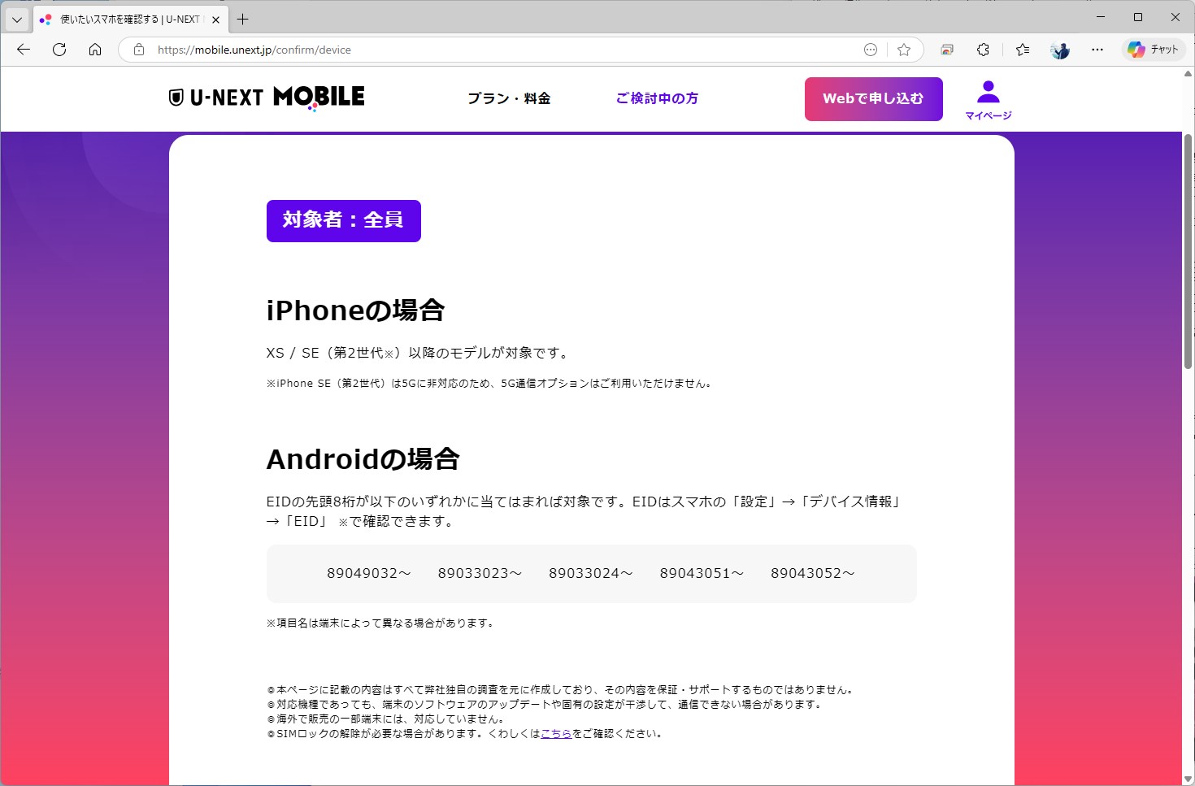Screen dimensions: 1195x786
Task: Click the U-NEXT MOBILE logo
Action: click(x=267, y=98)
